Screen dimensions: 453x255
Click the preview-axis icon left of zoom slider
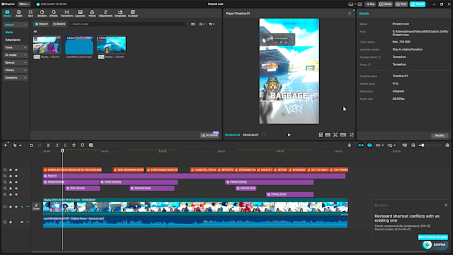tap(404, 145)
